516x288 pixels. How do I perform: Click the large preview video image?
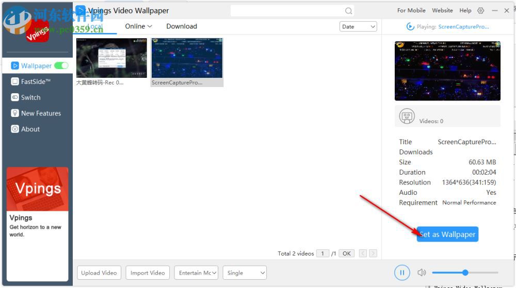click(x=447, y=71)
